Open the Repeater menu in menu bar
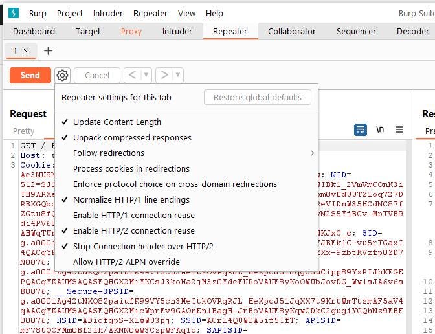The width and height of the screenshot is (435, 334). point(150,14)
